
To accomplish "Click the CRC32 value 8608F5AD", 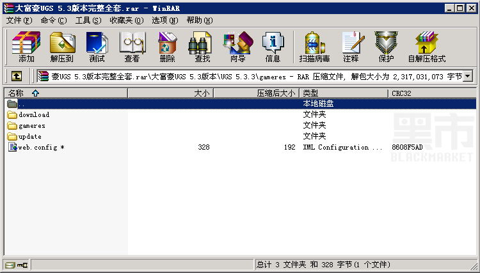I will [x=407, y=147].
